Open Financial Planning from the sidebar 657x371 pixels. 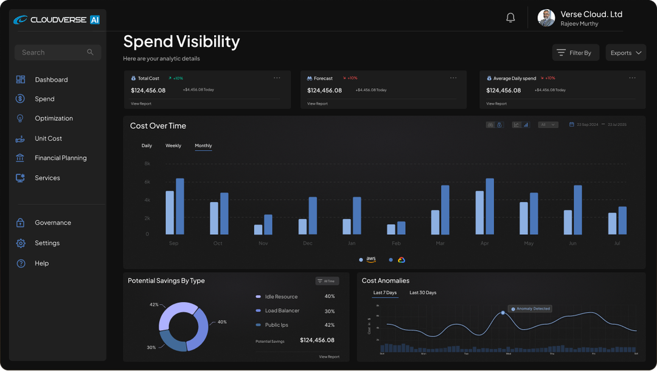point(20,158)
